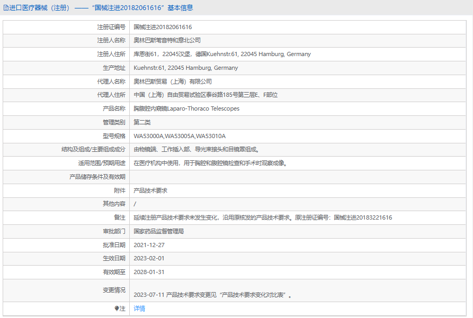Viewport: 473px width, 318px height.
Task: Select agent address 泰谷路185号 value
Action: tap(206, 95)
